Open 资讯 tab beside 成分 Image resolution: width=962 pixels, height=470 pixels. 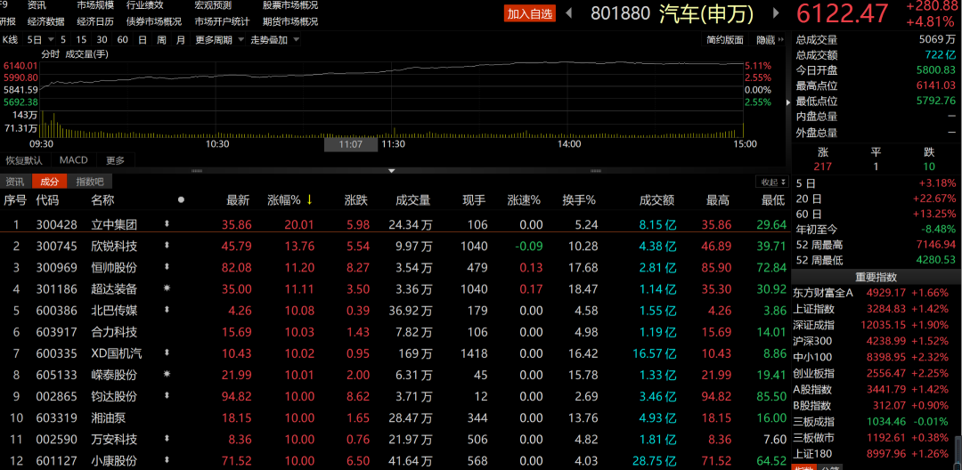coord(15,182)
